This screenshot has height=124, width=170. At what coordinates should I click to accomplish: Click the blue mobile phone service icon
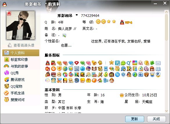click(x=106, y=69)
